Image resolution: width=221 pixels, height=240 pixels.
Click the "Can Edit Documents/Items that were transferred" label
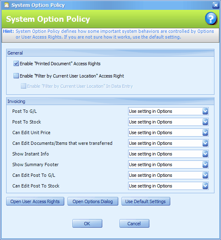(62, 143)
